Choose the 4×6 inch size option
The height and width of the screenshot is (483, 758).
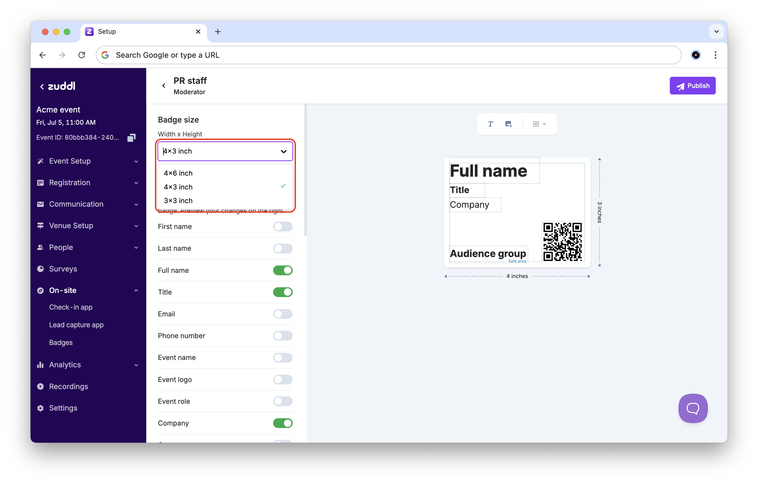pos(178,173)
